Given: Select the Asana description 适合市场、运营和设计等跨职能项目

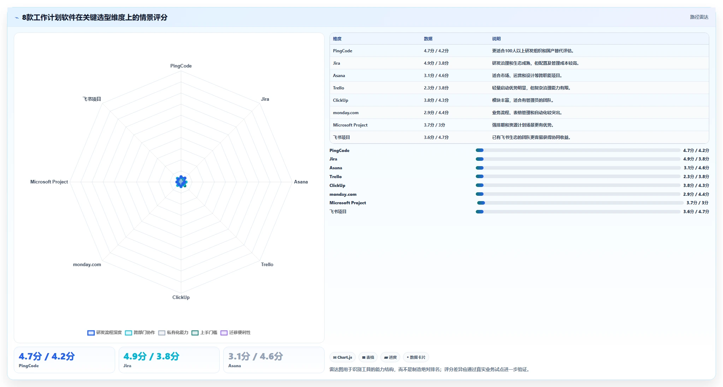Looking at the screenshot, I should tap(527, 76).
